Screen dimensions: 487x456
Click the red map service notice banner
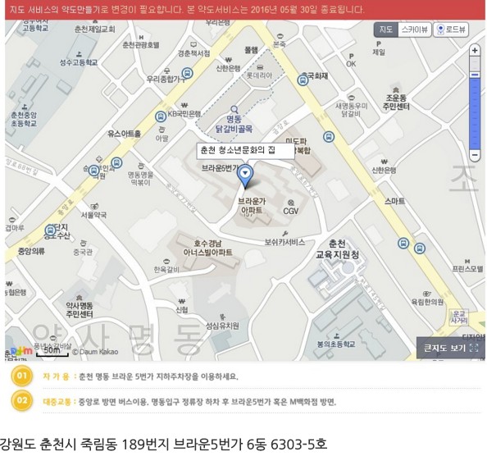click(x=245, y=10)
